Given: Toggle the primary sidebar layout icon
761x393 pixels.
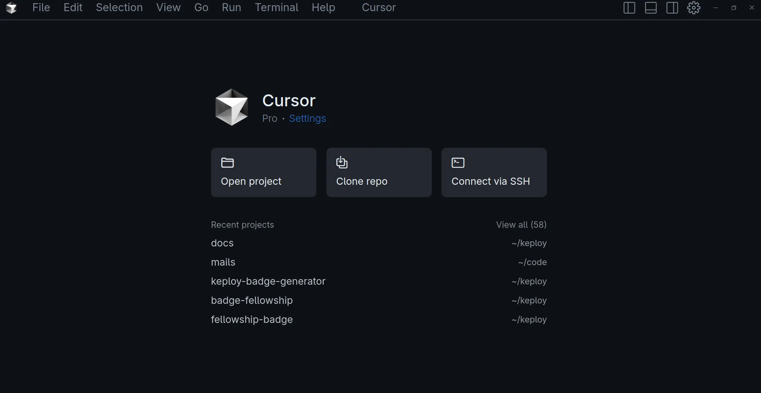Looking at the screenshot, I should pyautogui.click(x=629, y=8).
